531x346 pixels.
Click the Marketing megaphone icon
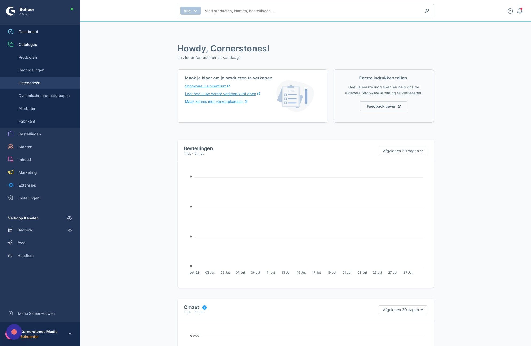tap(11, 172)
